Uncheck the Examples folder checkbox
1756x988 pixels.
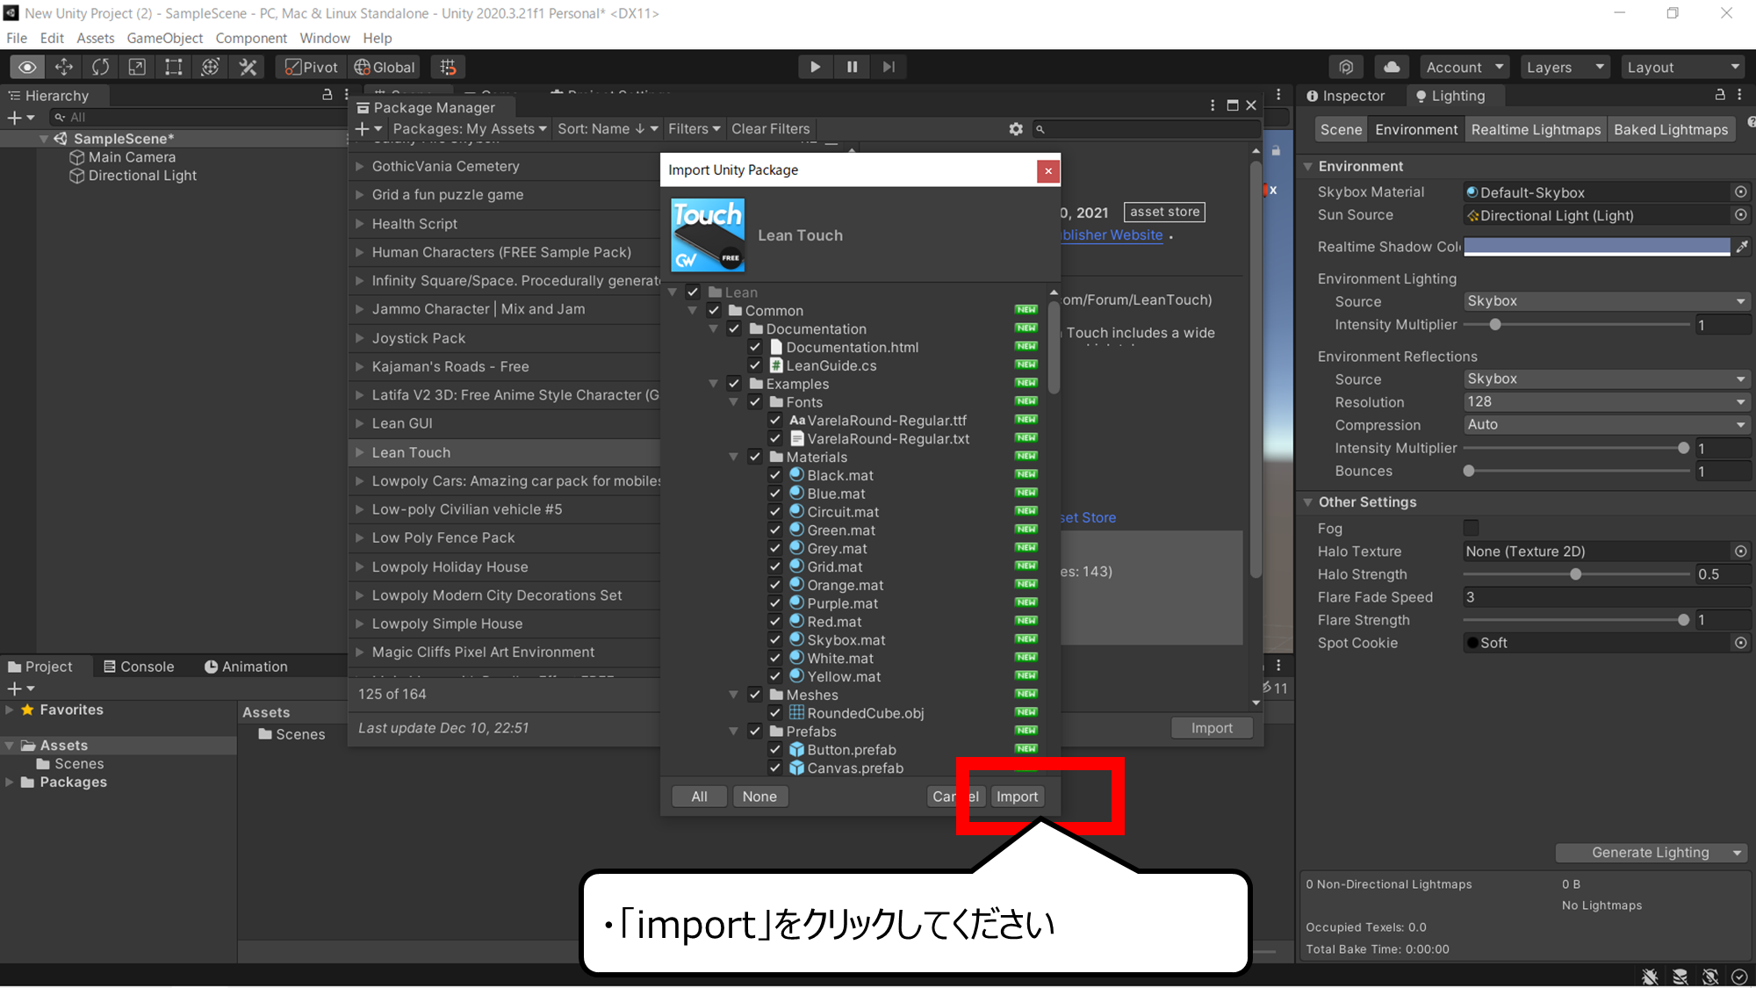pyautogui.click(x=734, y=384)
